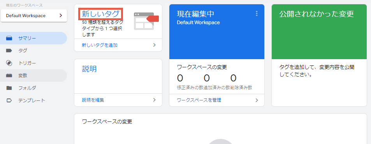This screenshot has width=371, height=144.
Task: Click the chevron beside Default Workspace
Action: pos(61,16)
